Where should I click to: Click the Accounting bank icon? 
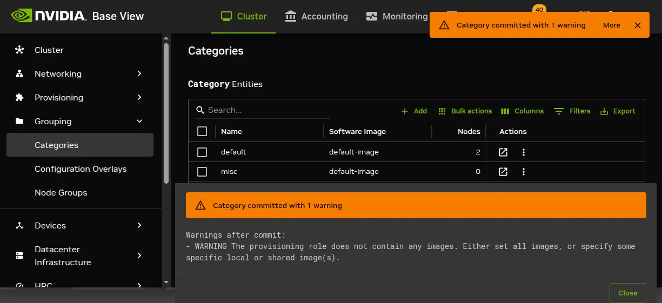coord(291,16)
